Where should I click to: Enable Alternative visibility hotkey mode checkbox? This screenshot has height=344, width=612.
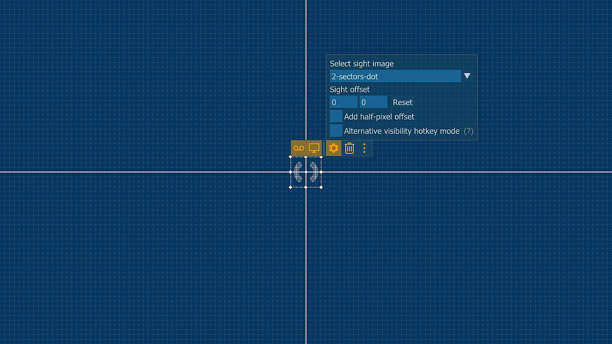tap(336, 130)
